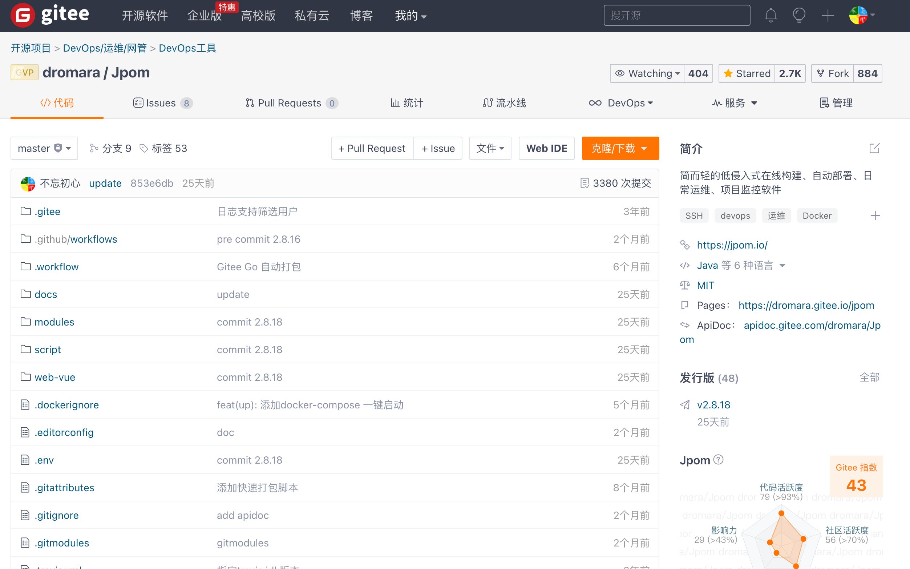Expand the 克隆/下载 dropdown button
This screenshot has height=569, width=910.
[x=620, y=148]
